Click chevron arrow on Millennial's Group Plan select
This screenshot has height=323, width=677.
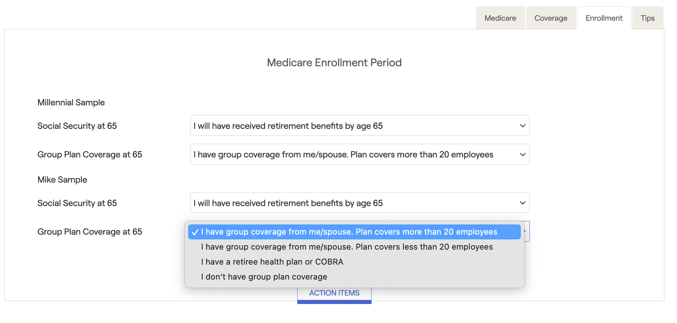point(523,154)
